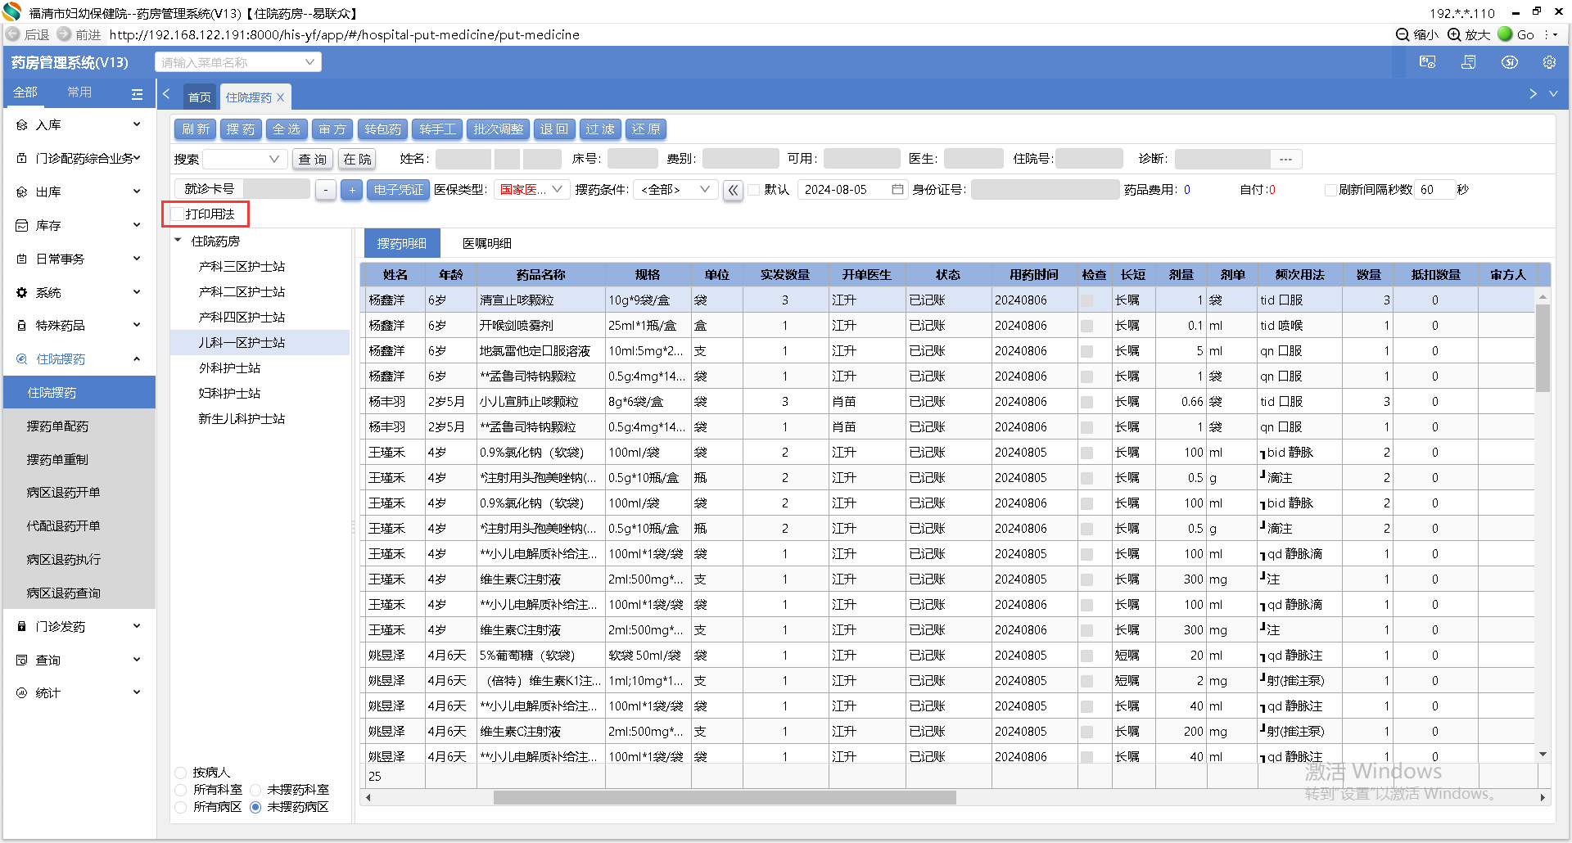1572x843 pixels.
Task: Zoom out with the 缩小 magnifier
Action: [x=1403, y=34]
